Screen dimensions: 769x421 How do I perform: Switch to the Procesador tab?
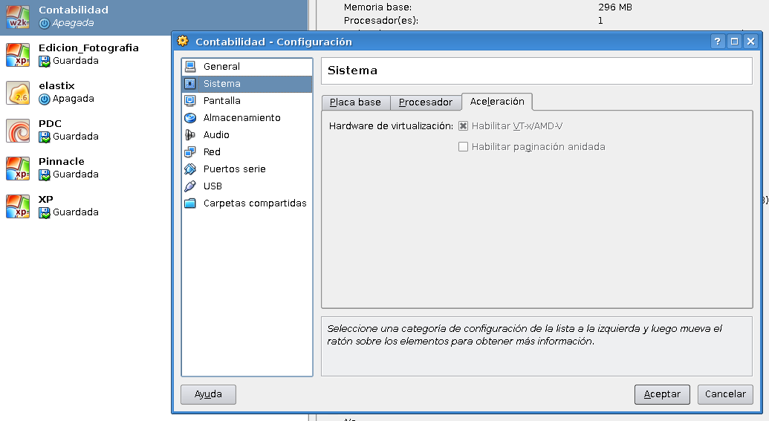click(x=426, y=102)
